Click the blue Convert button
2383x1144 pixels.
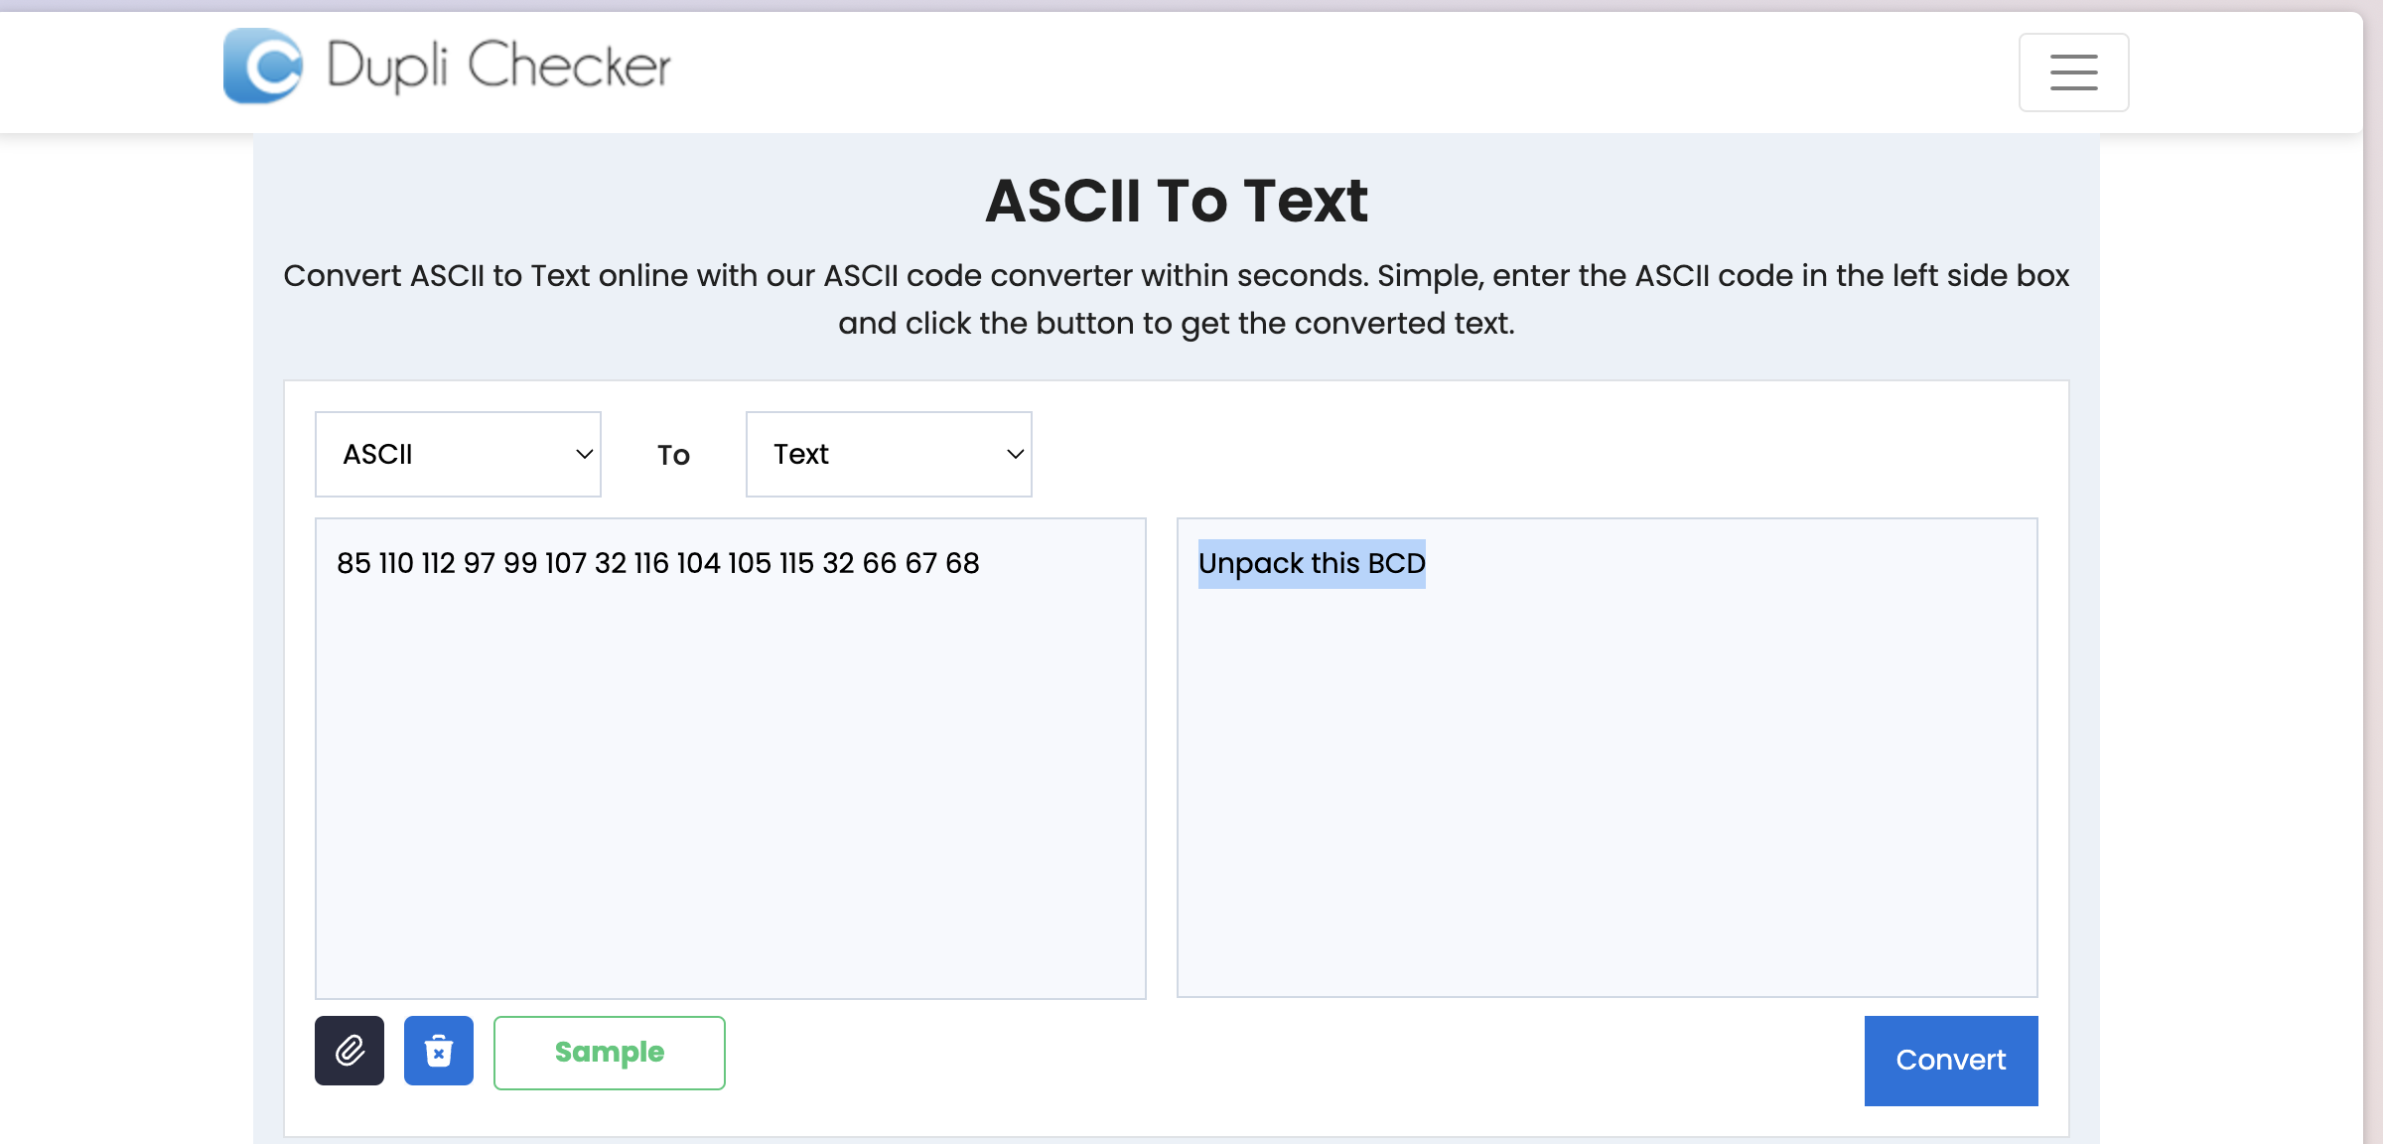click(x=1951, y=1061)
